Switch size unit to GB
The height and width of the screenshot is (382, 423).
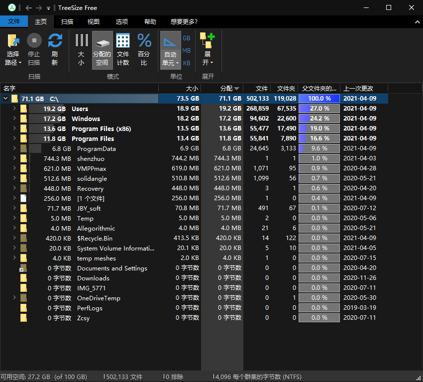pyautogui.click(x=187, y=38)
